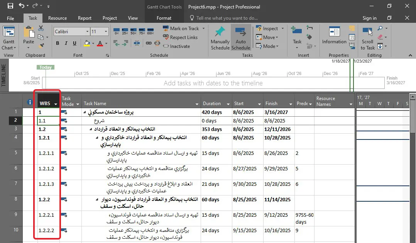
Task: Apply Underline formatting
Action: coord(74,43)
